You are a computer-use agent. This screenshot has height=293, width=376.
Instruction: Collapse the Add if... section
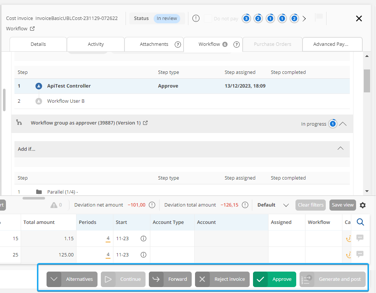click(341, 149)
